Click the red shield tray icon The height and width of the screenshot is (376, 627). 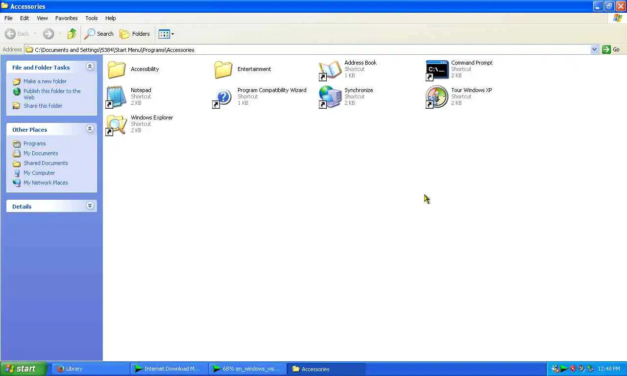(x=573, y=369)
